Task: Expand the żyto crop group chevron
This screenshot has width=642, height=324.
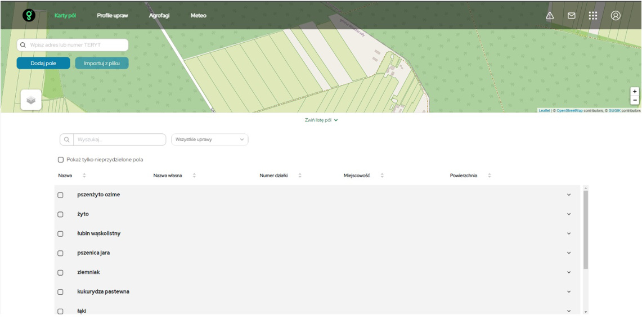Action: [x=569, y=214]
